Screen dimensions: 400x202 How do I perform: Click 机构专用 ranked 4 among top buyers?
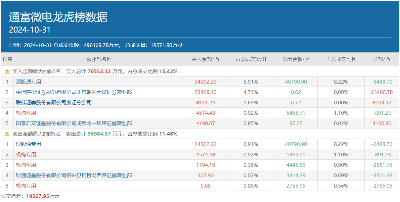(26, 113)
